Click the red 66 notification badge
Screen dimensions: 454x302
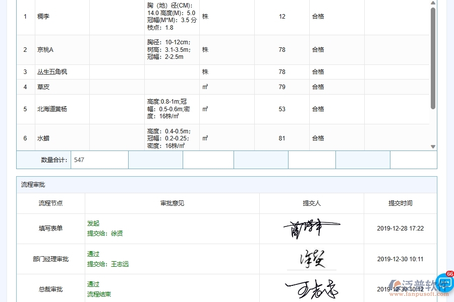pos(450,273)
